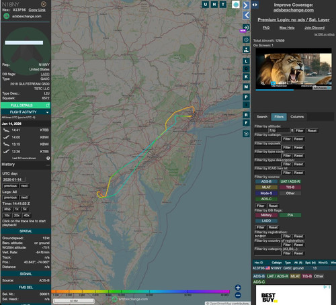
Task: Open the Map Help link
Action: click(x=287, y=28)
